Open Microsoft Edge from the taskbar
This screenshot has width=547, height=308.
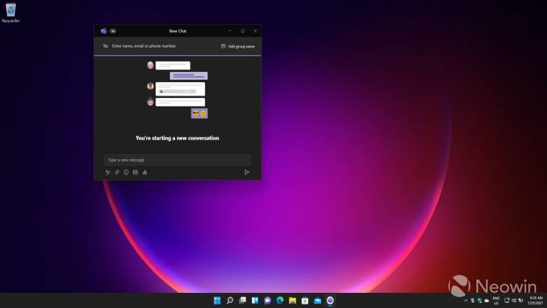(x=280, y=300)
